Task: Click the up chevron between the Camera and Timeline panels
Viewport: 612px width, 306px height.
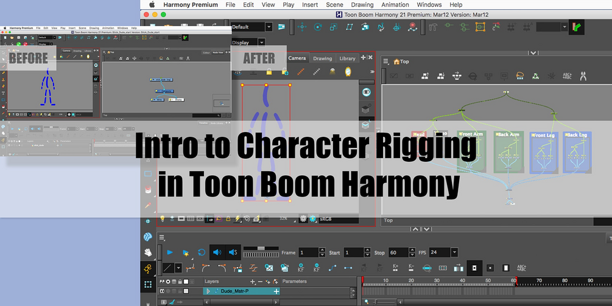Action: point(416,229)
